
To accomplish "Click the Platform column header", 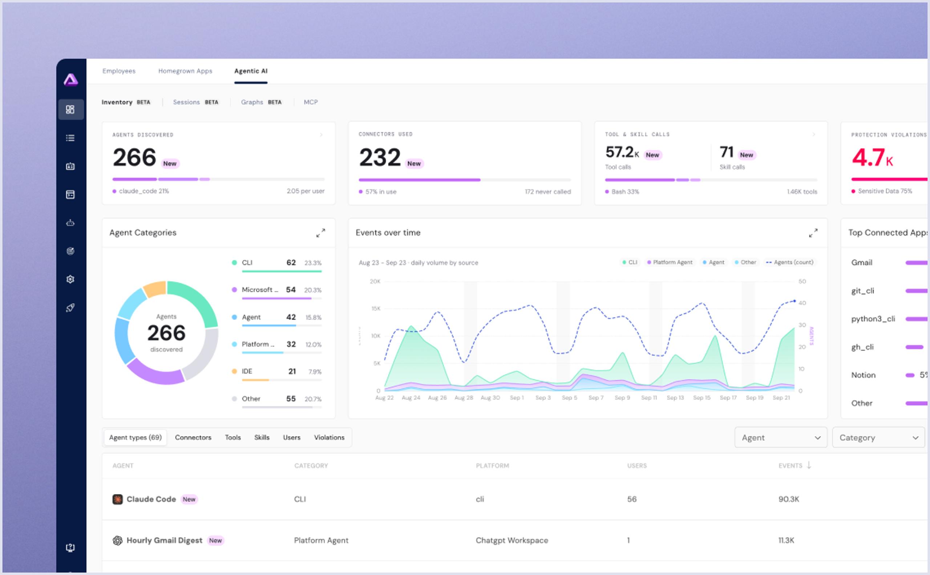I will (x=492, y=465).
